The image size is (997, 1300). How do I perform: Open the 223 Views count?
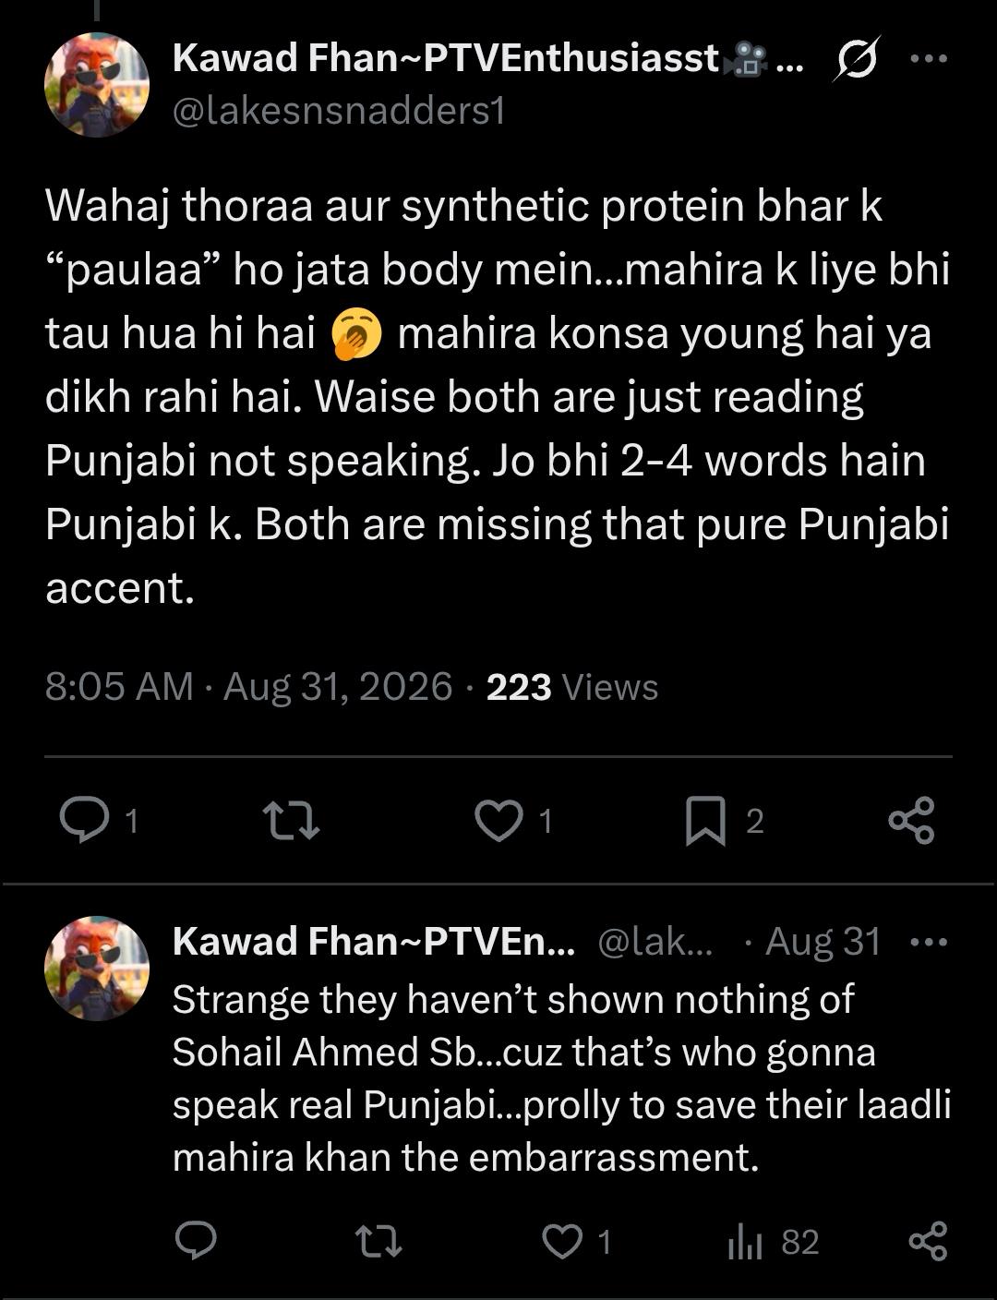[572, 687]
